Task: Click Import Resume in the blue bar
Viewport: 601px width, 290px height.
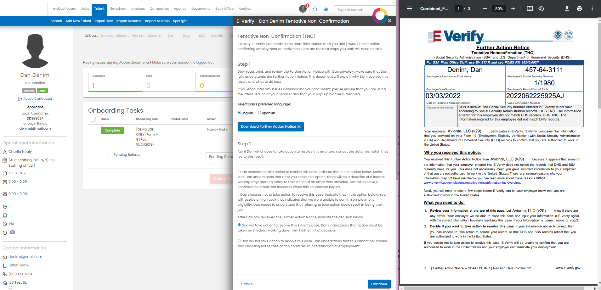Action: coord(129,21)
